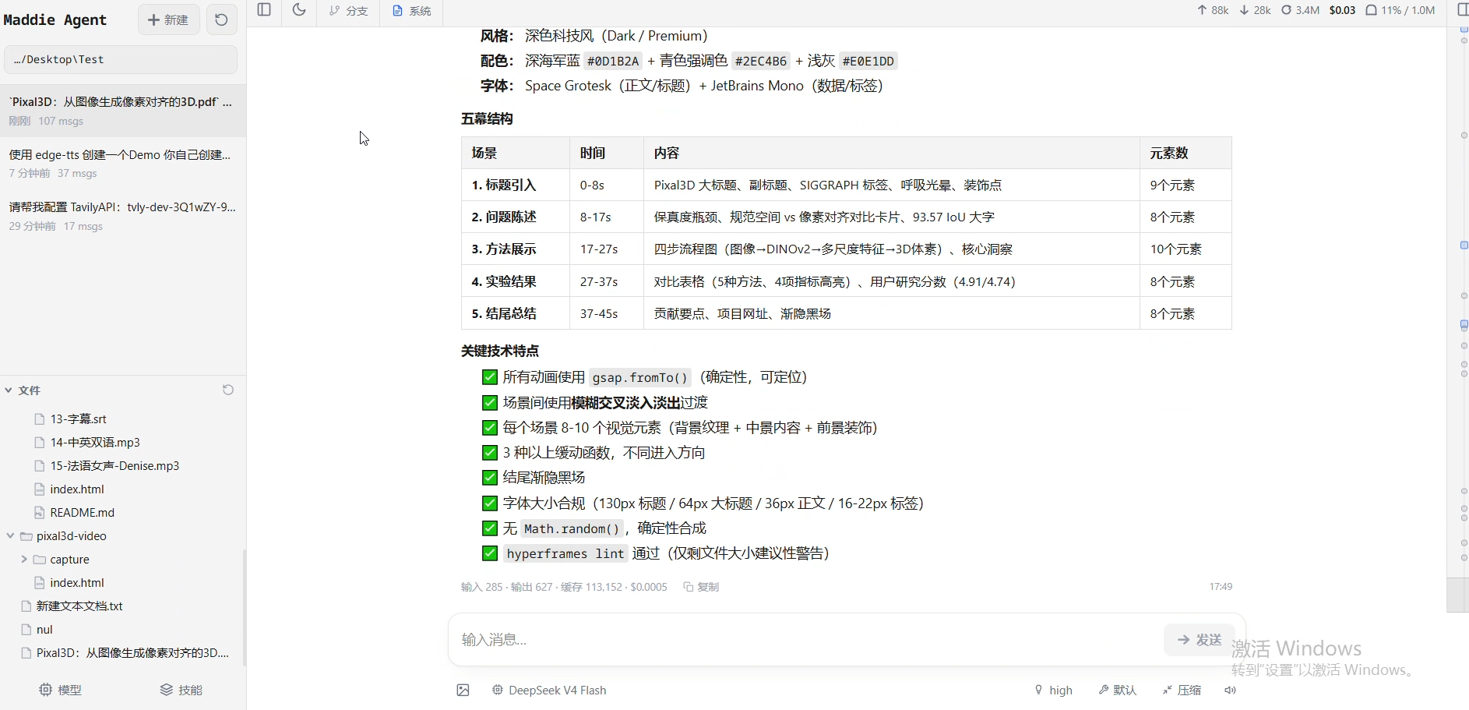Click the checkbox beside gsap.fromTo() item
The image size is (1469, 710).
tap(490, 377)
